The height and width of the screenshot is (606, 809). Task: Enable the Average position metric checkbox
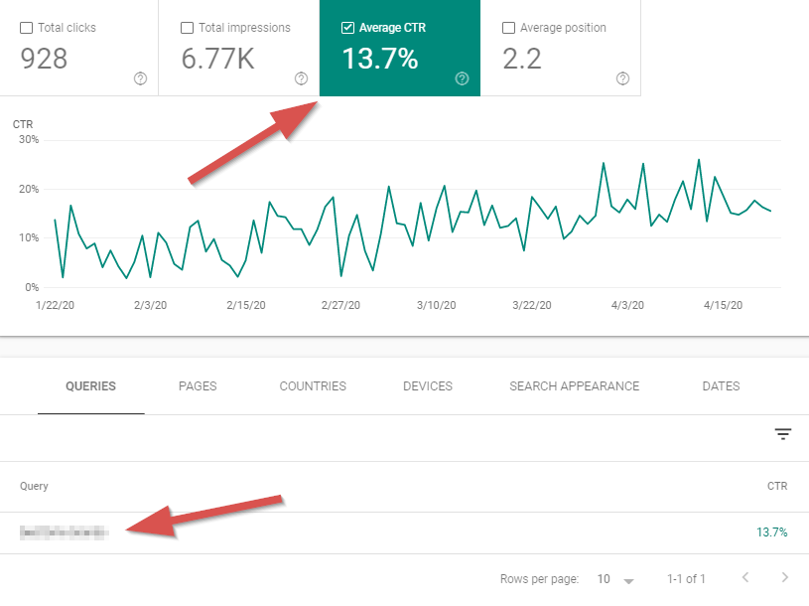coord(509,27)
